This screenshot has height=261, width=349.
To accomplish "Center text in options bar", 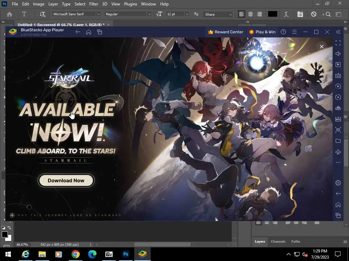I will (251, 14).
